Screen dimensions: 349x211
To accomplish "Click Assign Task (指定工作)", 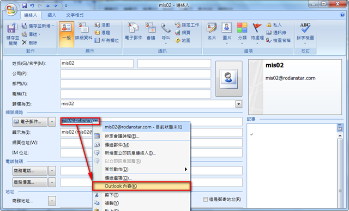I will (187, 25).
